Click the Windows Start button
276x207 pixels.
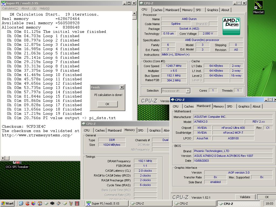click(x=7, y=203)
